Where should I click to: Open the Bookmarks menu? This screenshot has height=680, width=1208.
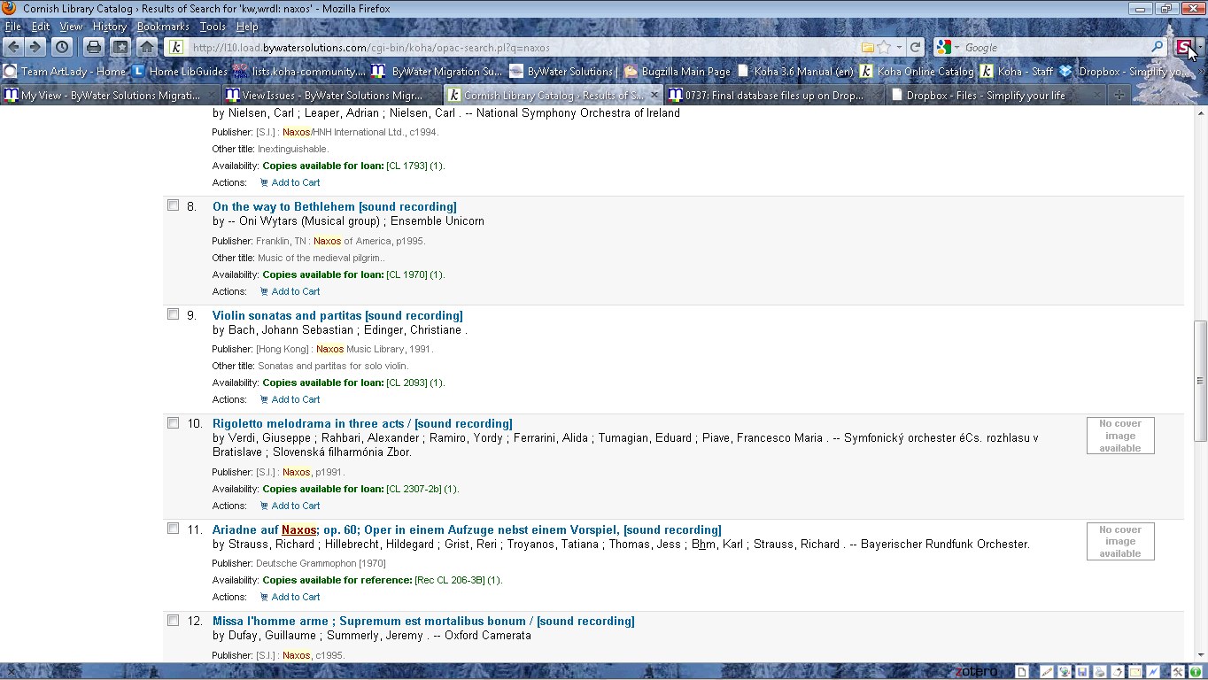(x=162, y=27)
